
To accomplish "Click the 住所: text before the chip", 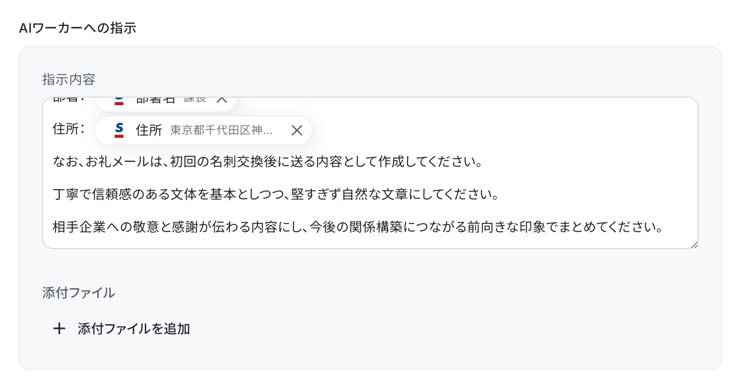I will pos(69,129).
